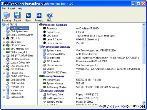Click the Monitor Info icon

[8, 90]
